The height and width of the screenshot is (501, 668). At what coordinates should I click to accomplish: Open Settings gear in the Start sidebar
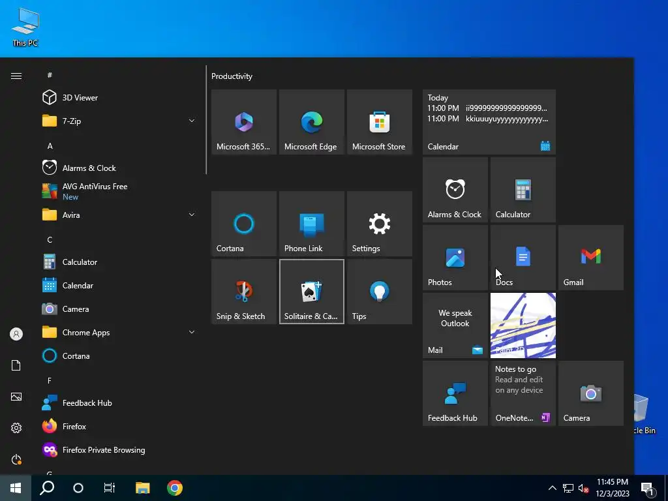(16, 428)
